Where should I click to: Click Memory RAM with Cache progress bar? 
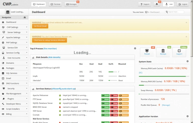point(164,76)
